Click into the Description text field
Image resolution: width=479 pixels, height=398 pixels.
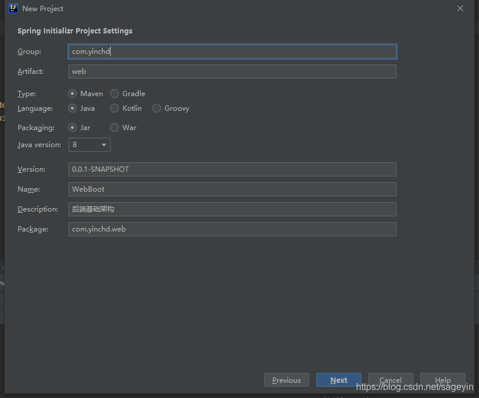click(232, 209)
